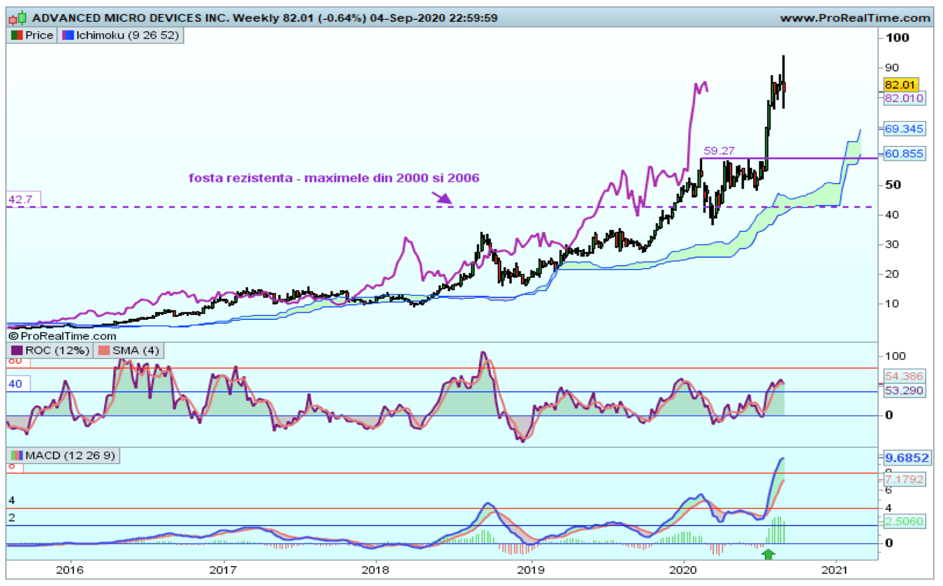
Task: Click the www.ProRealTime.com link
Action: pyautogui.click(x=854, y=18)
